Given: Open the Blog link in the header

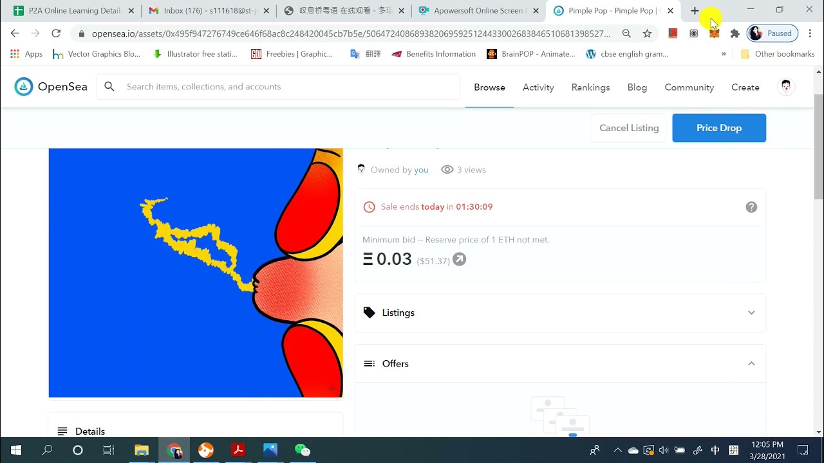Looking at the screenshot, I should point(637,87).
